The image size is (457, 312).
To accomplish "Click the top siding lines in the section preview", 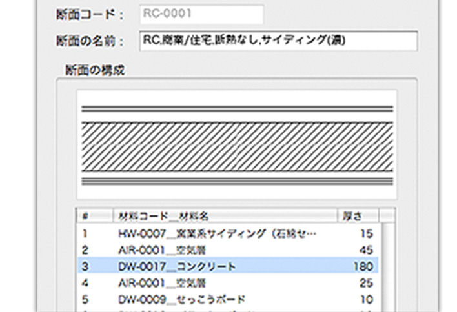I will [236, 108].
